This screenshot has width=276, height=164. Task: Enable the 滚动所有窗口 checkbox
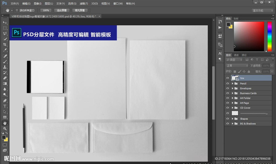point(17,10)
